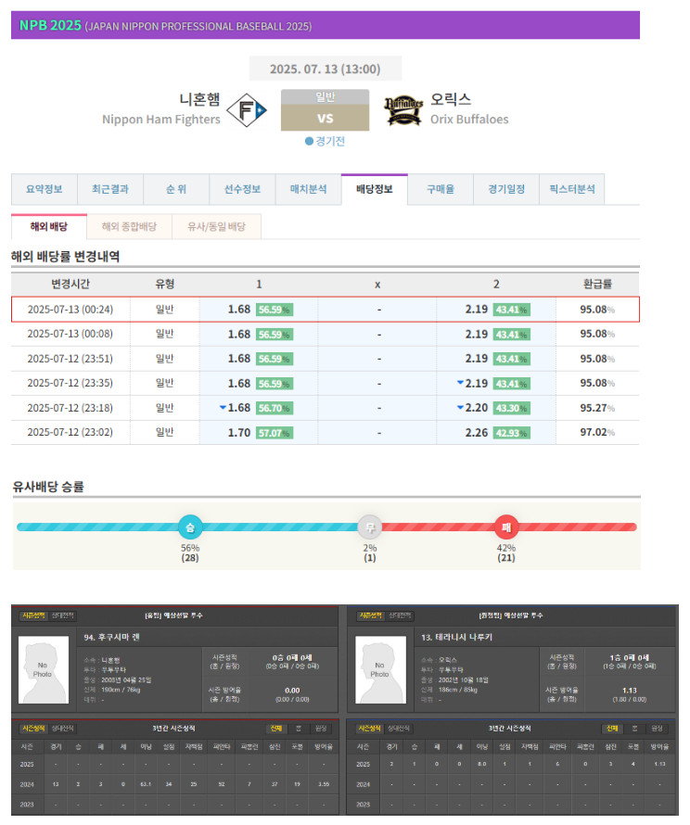Open the 해외 종합배당 sub-tab
Screen dimensions: 690x825
[x=130, y=226]
